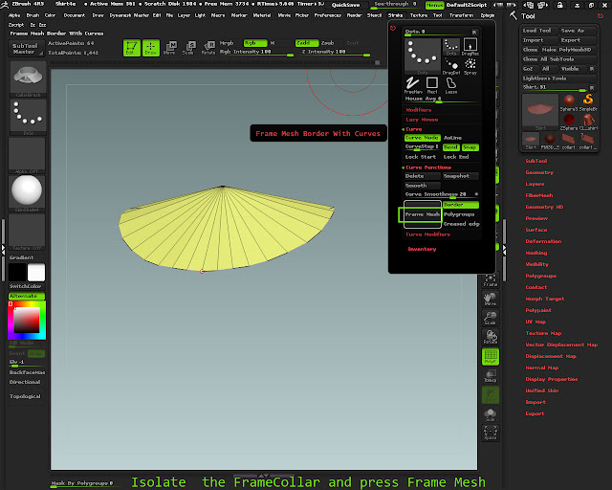Select the Rotate transform icon in top shelf
The width and height of the screenshot is (612, 490).
[x=208, y=48]
